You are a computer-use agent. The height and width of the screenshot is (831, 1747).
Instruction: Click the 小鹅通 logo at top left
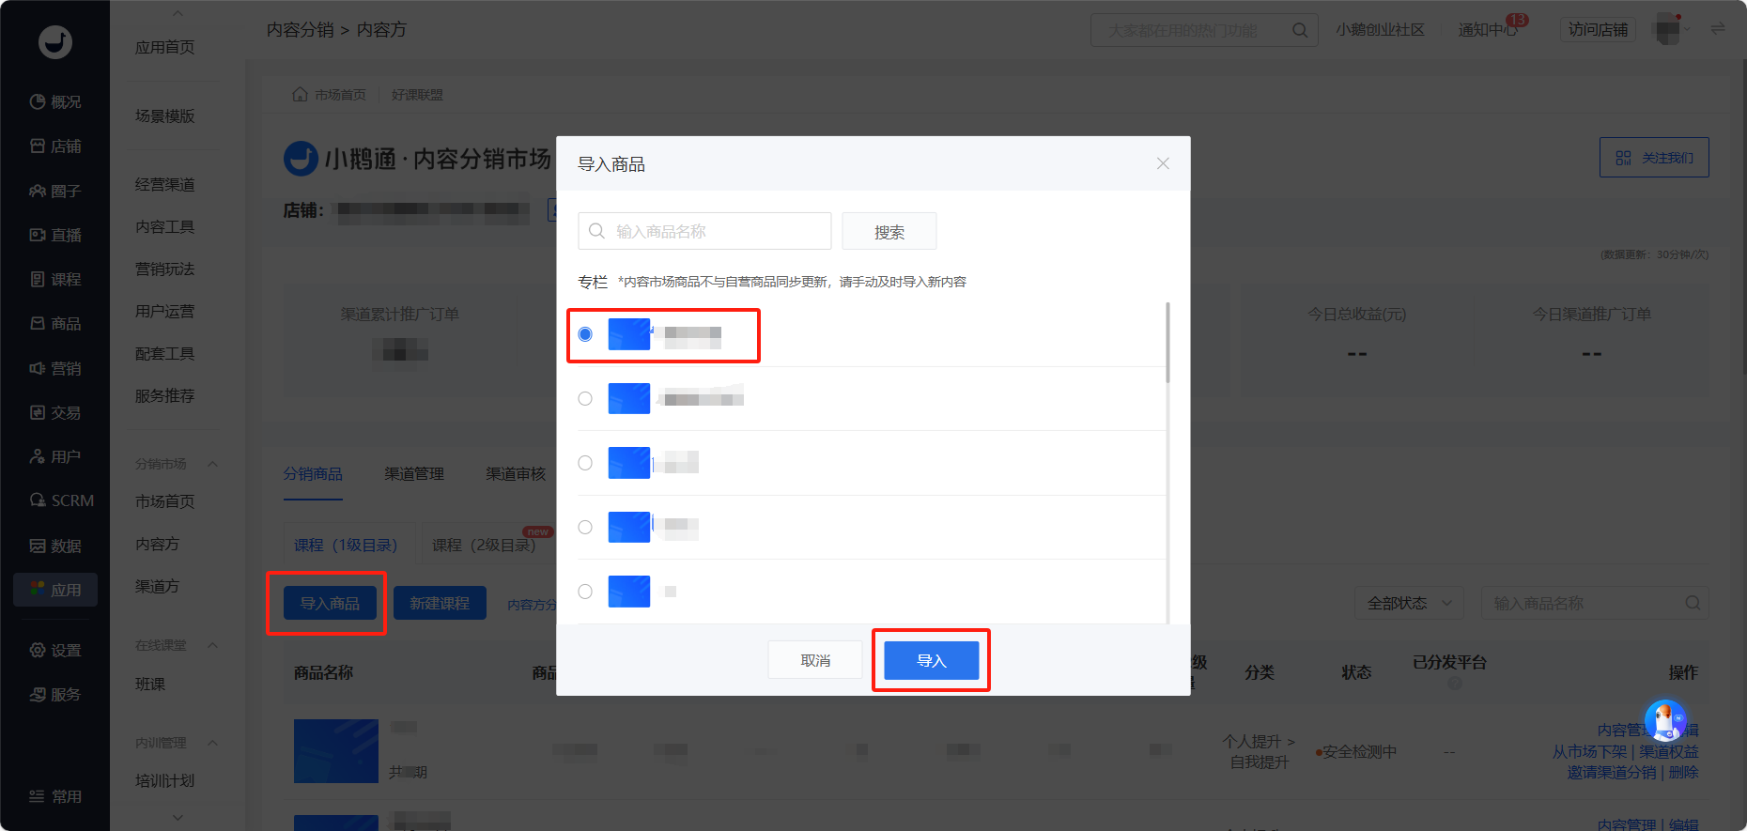(x=55, y=41)
